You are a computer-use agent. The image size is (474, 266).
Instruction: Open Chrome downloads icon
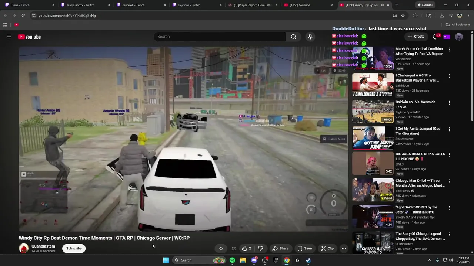[x=442, y=16]
